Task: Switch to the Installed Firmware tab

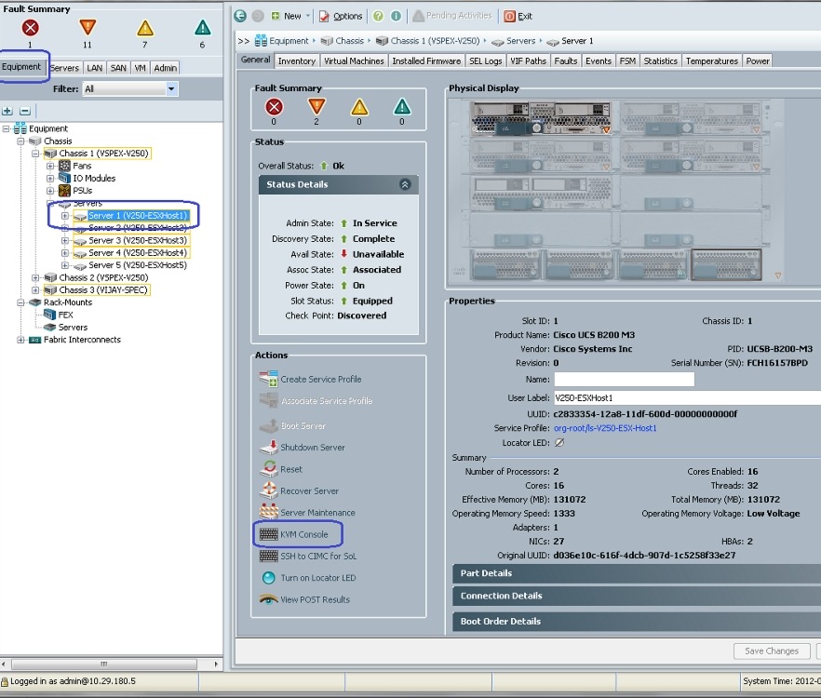Action: (x=426, y=61)
